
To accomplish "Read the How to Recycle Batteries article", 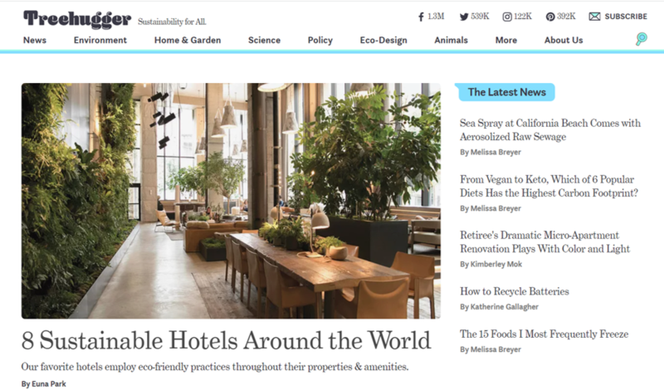I will point(515,291).
